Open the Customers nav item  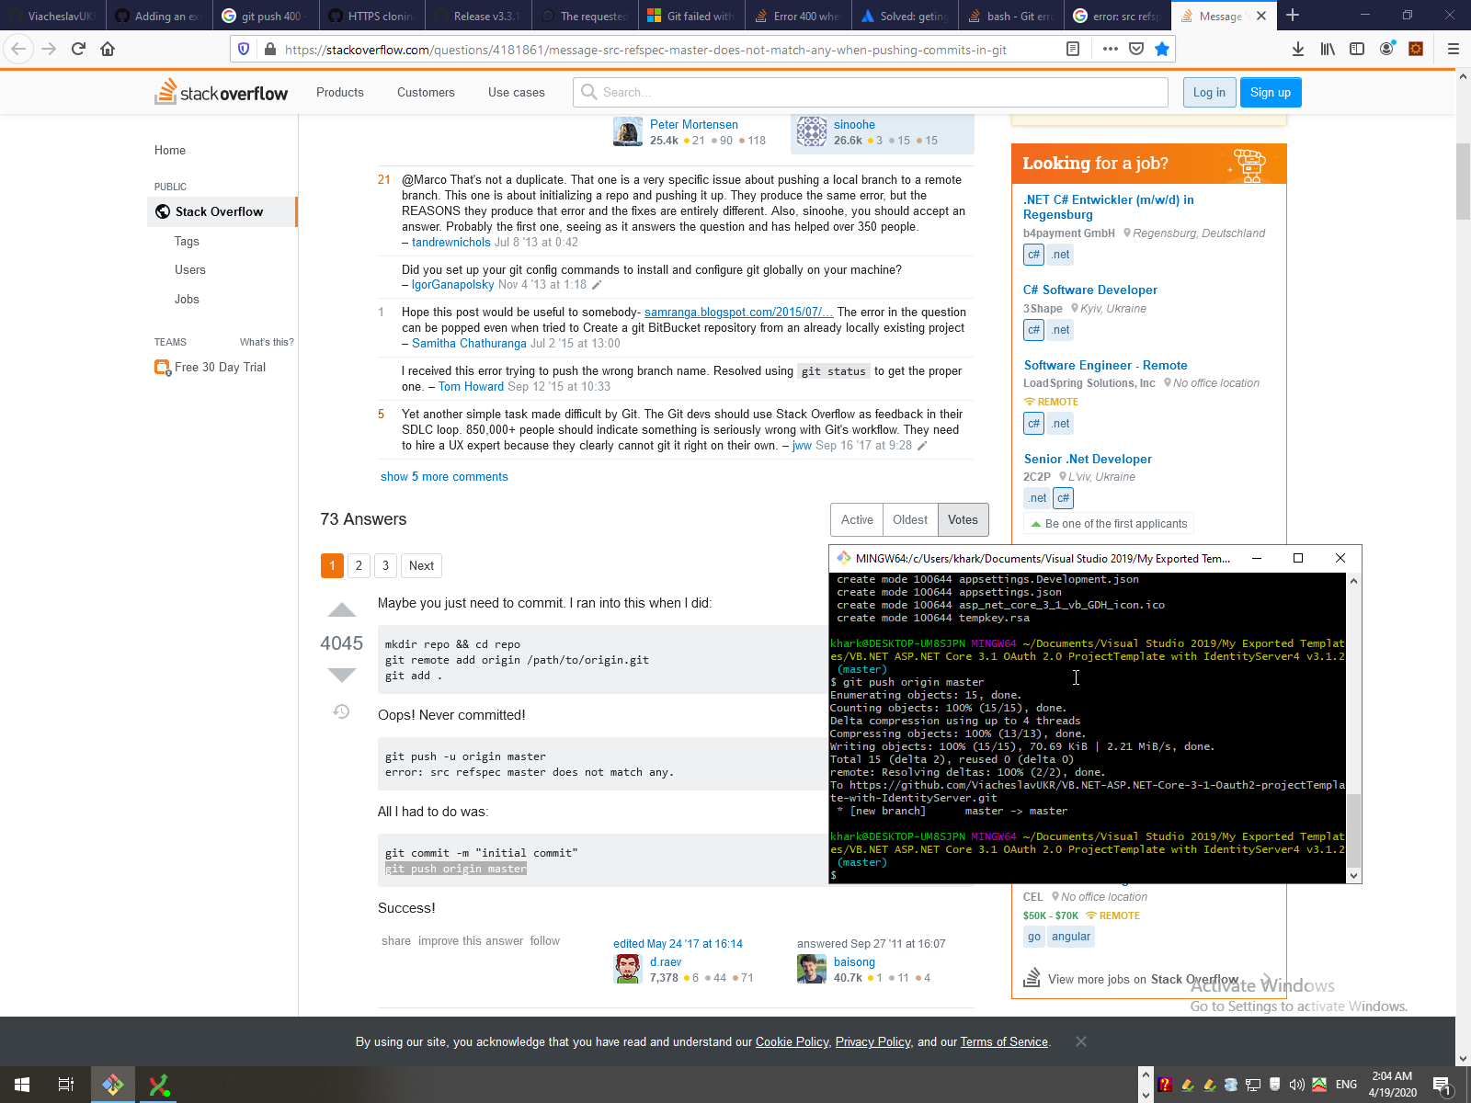point(426,92)
